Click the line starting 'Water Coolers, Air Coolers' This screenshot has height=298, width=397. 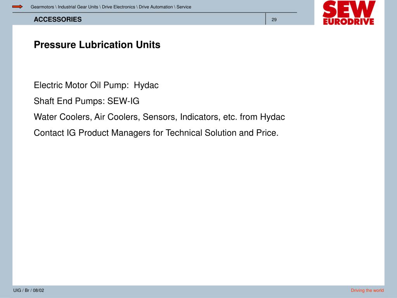(159, 117)
